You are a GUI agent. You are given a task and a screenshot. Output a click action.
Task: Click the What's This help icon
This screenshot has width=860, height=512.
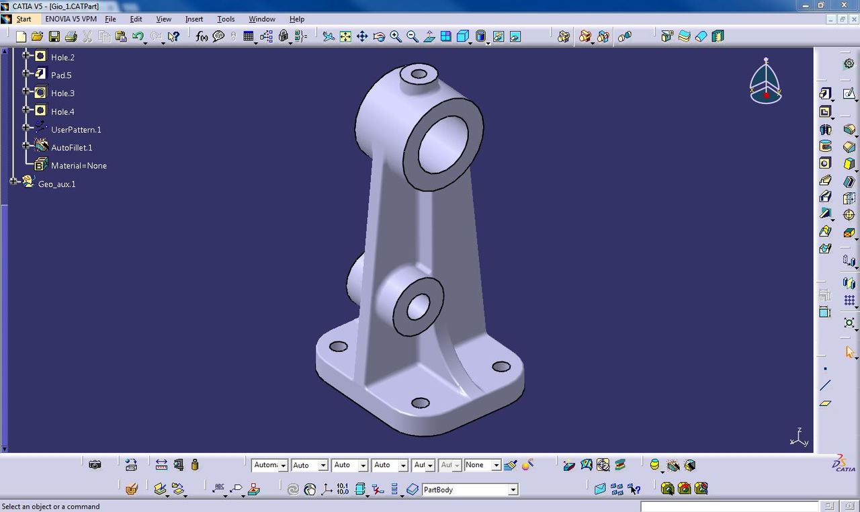click(173, 36)
